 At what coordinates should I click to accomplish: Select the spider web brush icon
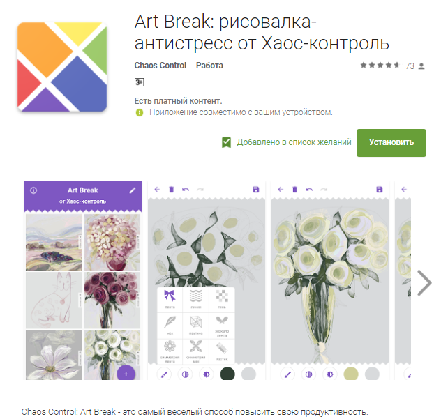click(x=196, y=322)
